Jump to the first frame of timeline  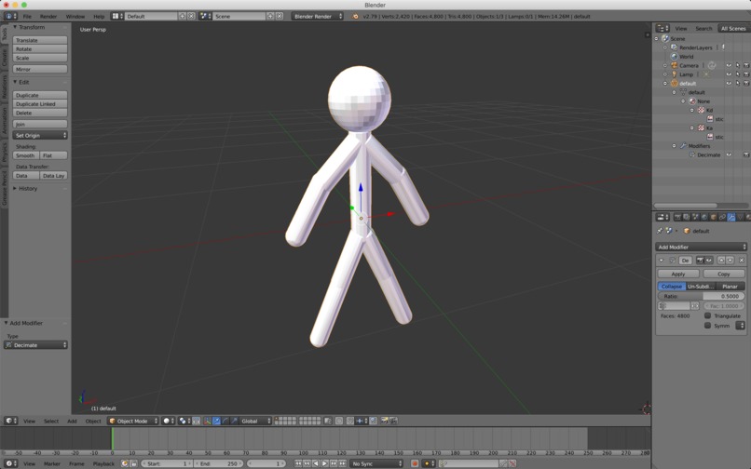(298, 463)
